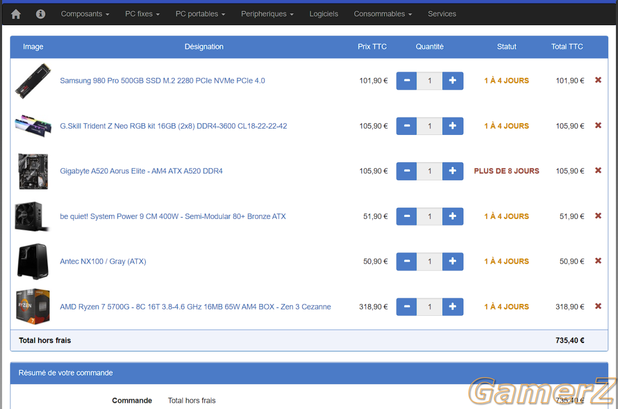Click the Antec NX100 case thumbnail

[33, 262]
